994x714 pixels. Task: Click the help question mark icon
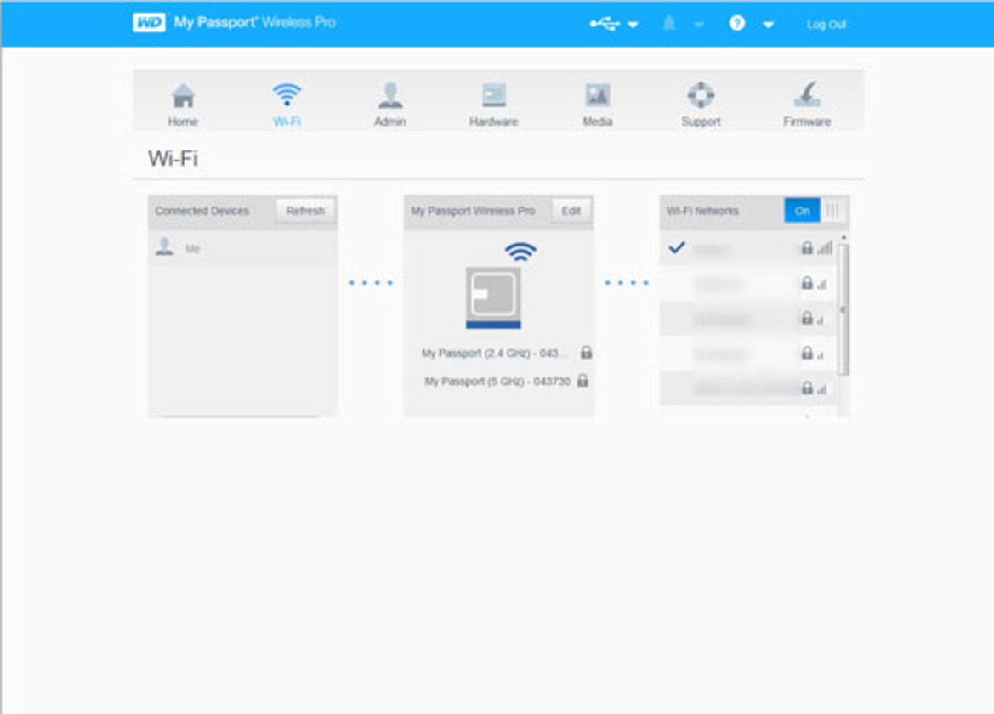(x=736, y=24)
